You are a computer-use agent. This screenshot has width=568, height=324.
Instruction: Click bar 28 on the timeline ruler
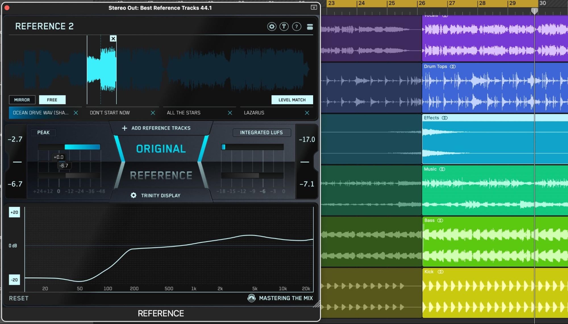[482, 3]
